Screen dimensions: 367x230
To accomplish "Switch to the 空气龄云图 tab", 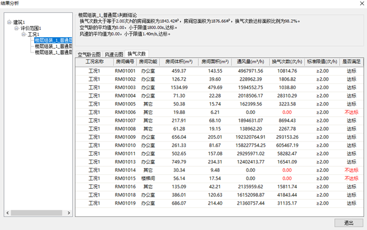I will coord(89,55).
